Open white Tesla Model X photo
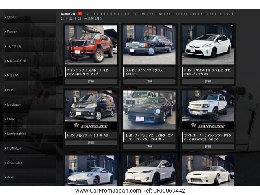Image resolution: width=260 pixels, height=195 pixels. pos(149,171)
